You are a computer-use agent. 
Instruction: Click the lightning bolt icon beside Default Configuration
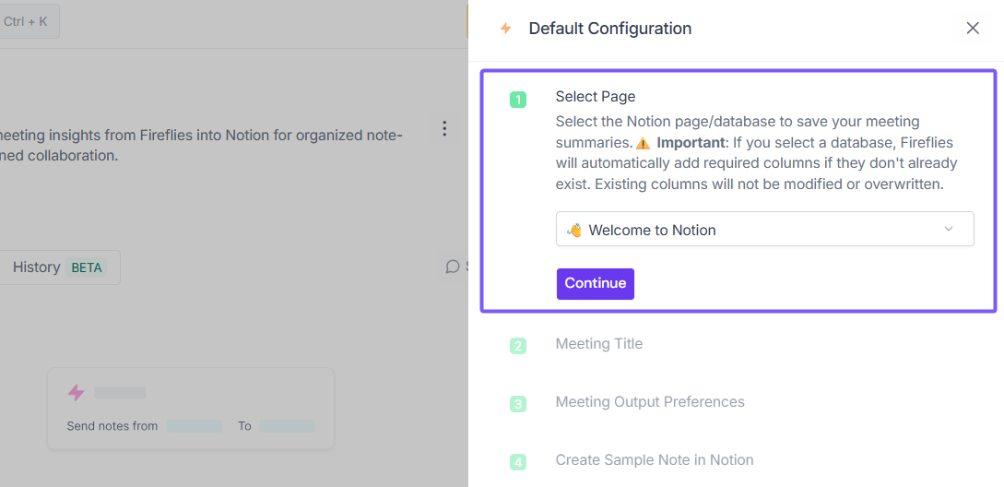(x=506, y=29)
